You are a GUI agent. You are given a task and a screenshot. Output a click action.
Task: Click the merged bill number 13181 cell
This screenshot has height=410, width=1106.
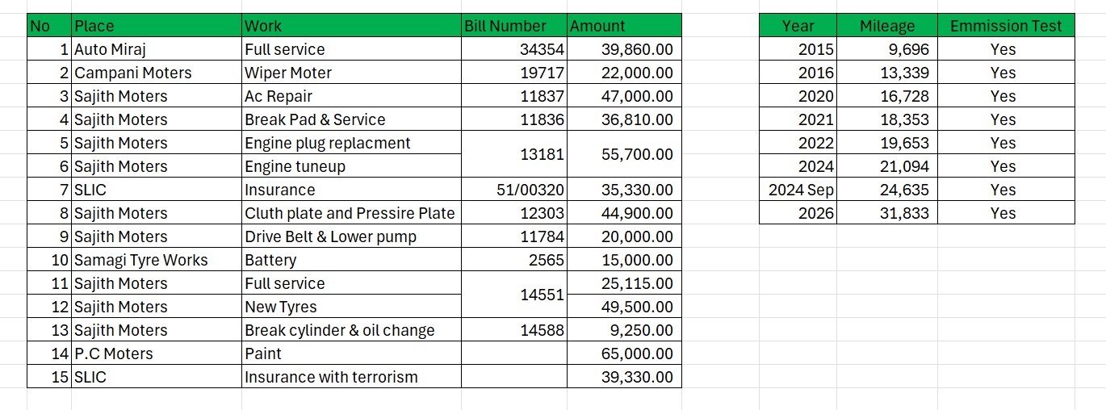point(514,154)
